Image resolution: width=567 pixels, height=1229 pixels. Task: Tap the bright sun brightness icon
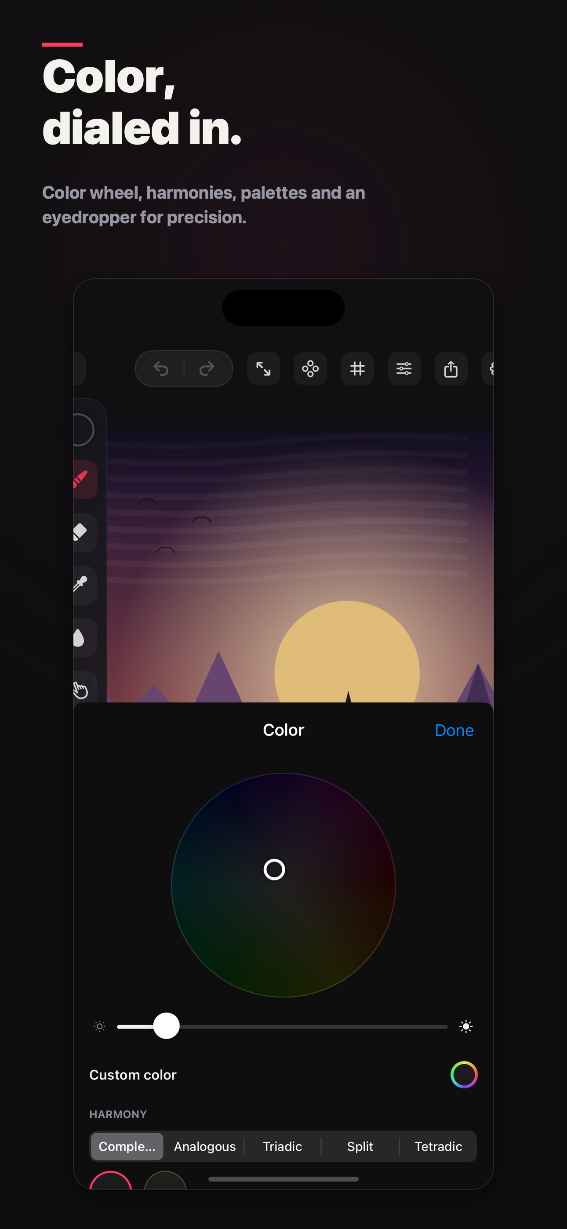pos(466,1026)
